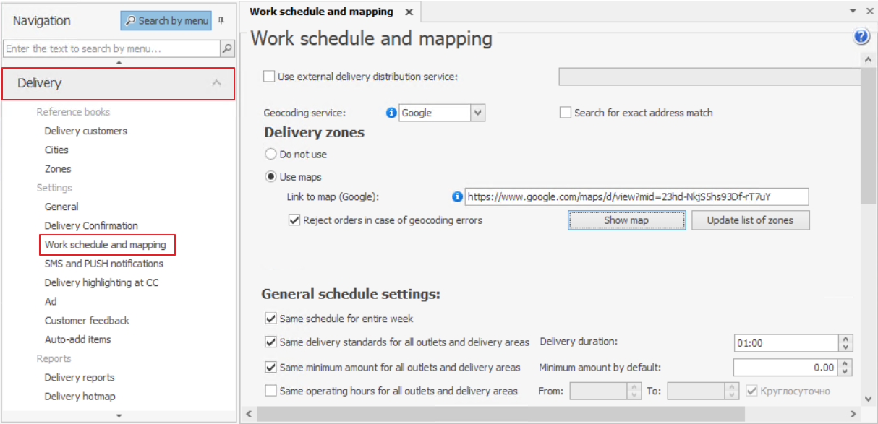Viewport: 878px width, 424px height.
Task: Collapse the Delivery navigation section
Action: [216, 83]
